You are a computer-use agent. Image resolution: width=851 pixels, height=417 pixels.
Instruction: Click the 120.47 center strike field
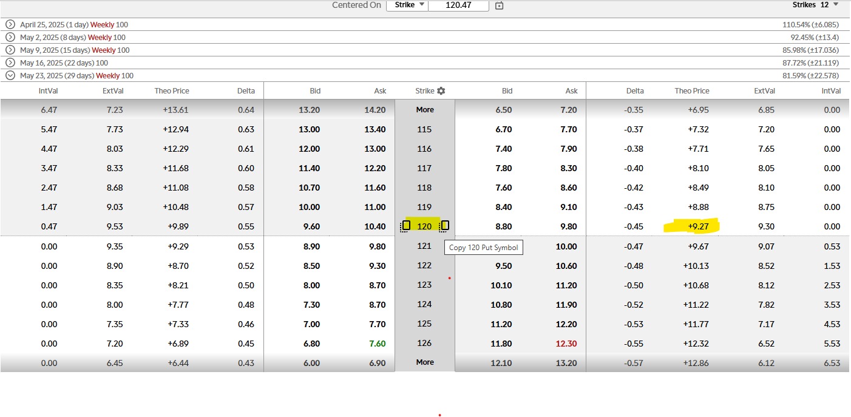[x=458, y=5]
